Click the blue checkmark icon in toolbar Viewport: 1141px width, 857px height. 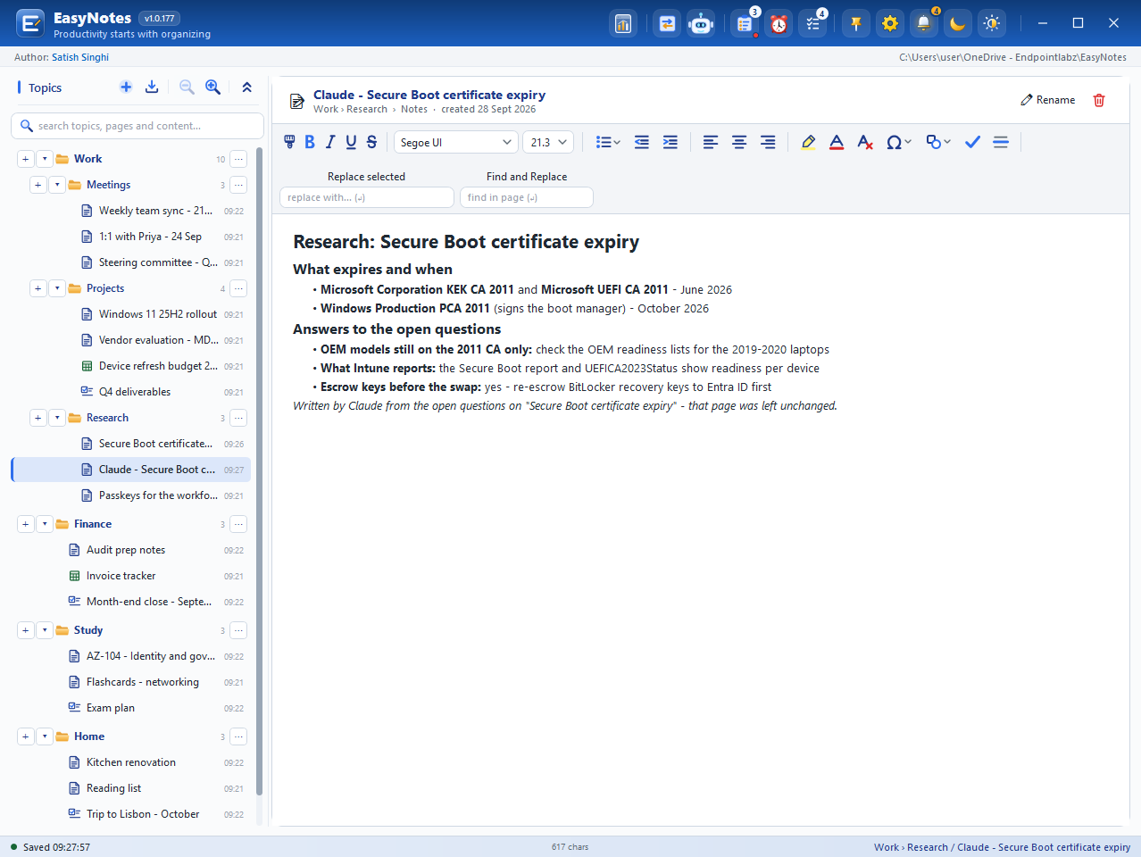coord(972,142)
